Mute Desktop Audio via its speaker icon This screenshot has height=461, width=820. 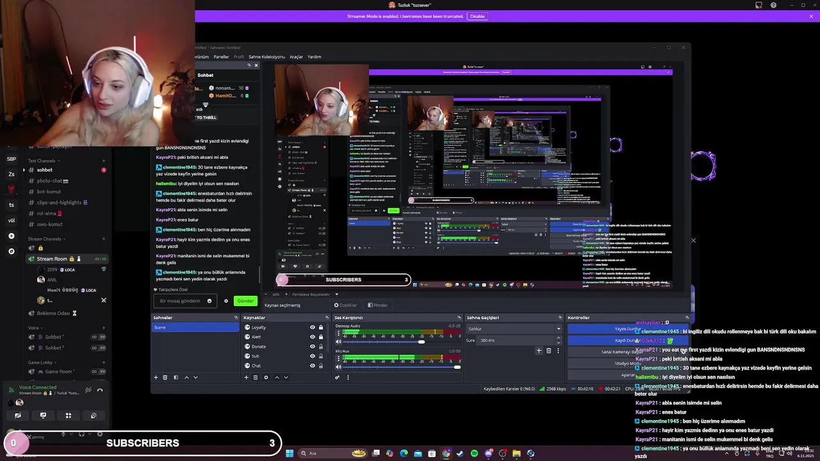click(339, 342)
